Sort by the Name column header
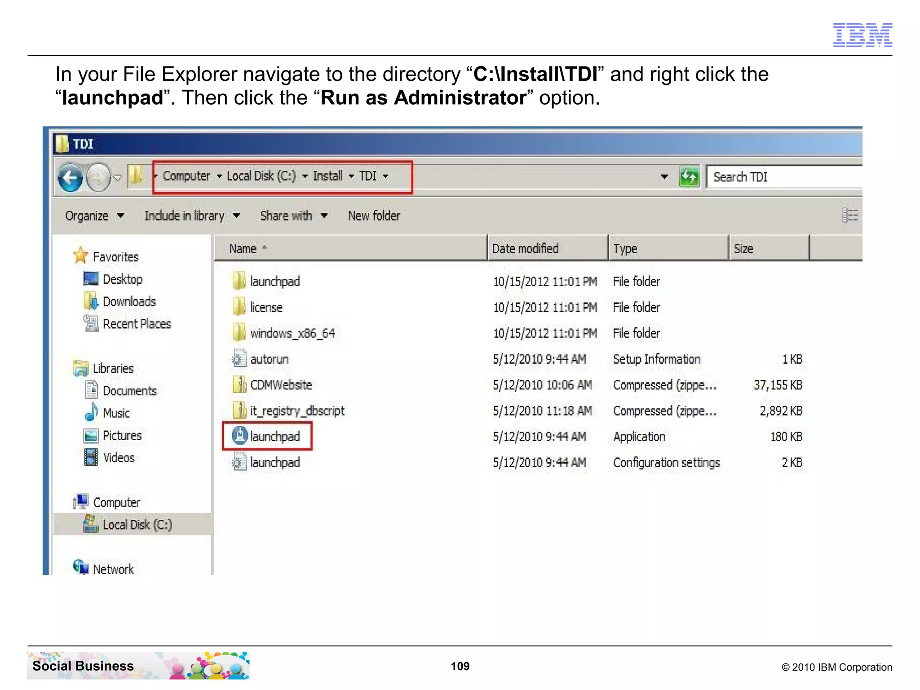The height and width of the screenshot is (690, 920). [x=350, y=248]
